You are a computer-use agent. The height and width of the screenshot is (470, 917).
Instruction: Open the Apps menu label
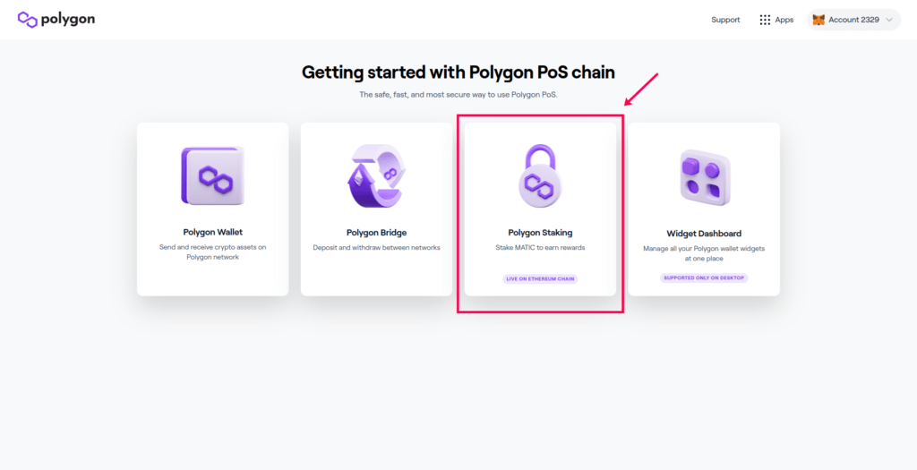click(x=784, y=20)
